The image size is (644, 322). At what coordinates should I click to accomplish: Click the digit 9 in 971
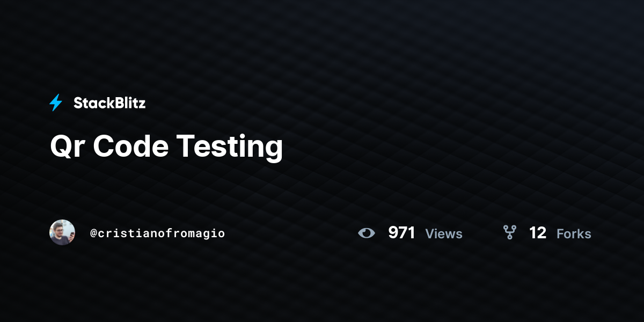(393, 233)
